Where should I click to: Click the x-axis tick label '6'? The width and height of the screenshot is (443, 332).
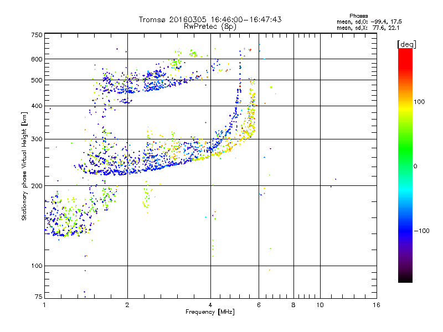pos(259,305)
